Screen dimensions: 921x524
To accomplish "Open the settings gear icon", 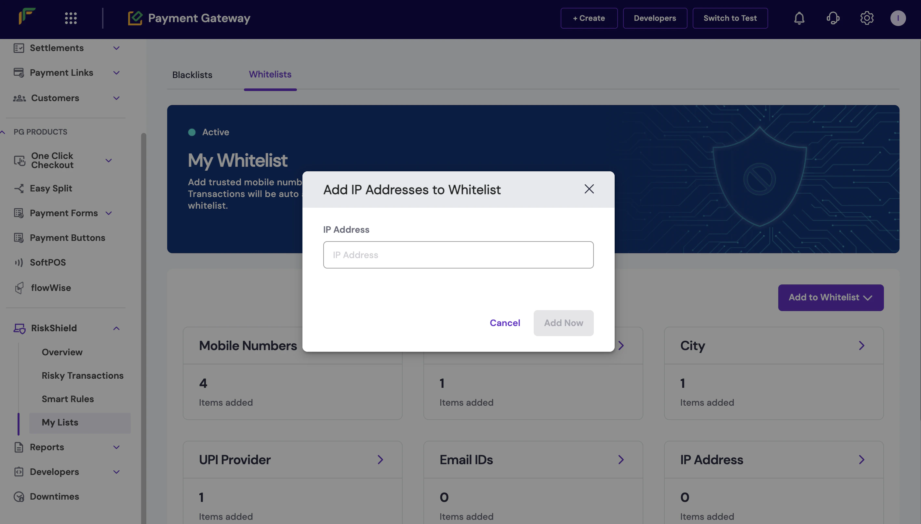I will point(867,18).
